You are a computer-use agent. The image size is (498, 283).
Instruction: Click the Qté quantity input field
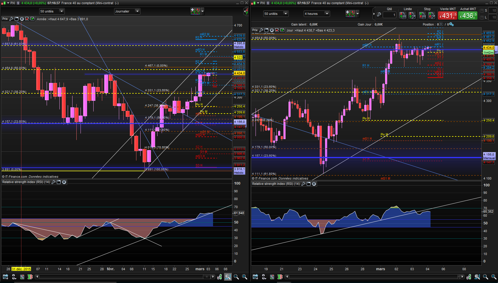(x=390, y=15)
